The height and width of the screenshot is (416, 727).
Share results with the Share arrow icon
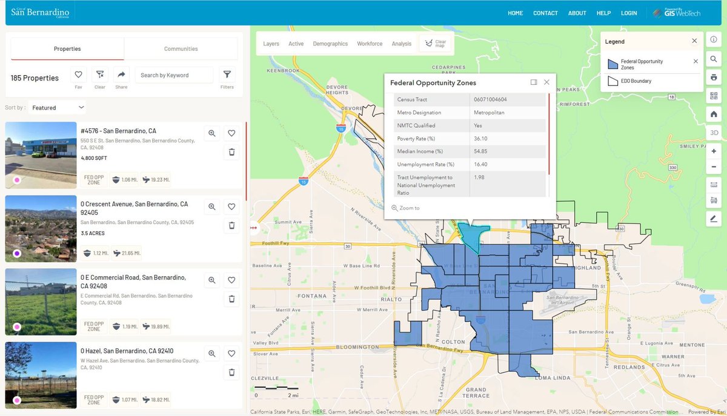click(121, 75)
